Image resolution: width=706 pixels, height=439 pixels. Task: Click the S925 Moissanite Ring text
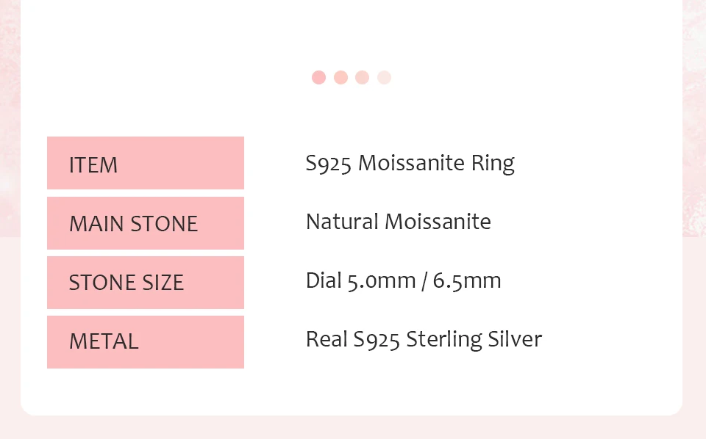[410, 164]
